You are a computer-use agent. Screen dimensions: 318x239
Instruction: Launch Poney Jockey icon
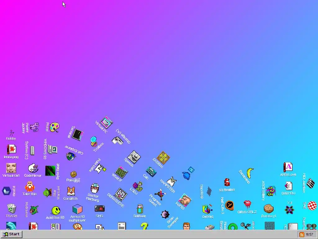coord(34,127)
